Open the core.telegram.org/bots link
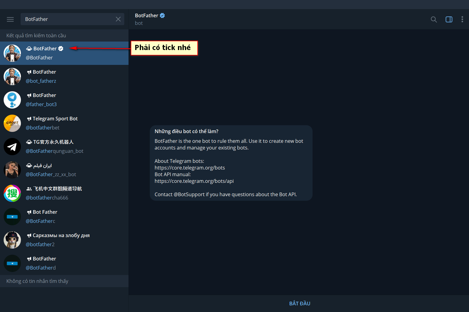 tap(189, 168)
